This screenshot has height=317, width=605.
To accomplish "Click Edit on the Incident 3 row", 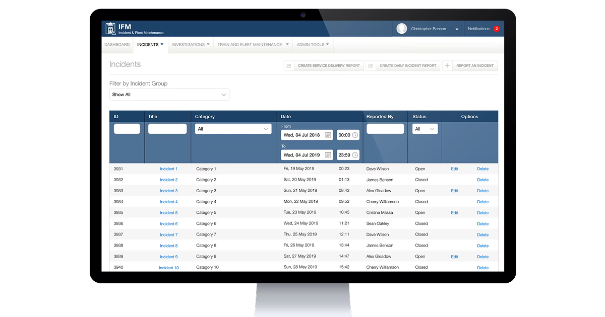I will click(x=454, y=191).
